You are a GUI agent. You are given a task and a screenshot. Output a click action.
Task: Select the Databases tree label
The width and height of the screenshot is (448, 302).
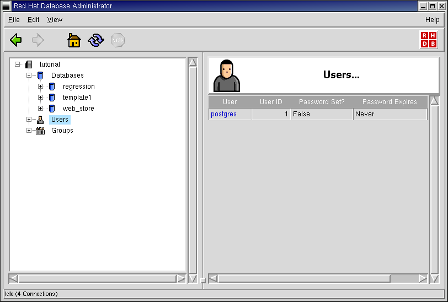(67, 75)
